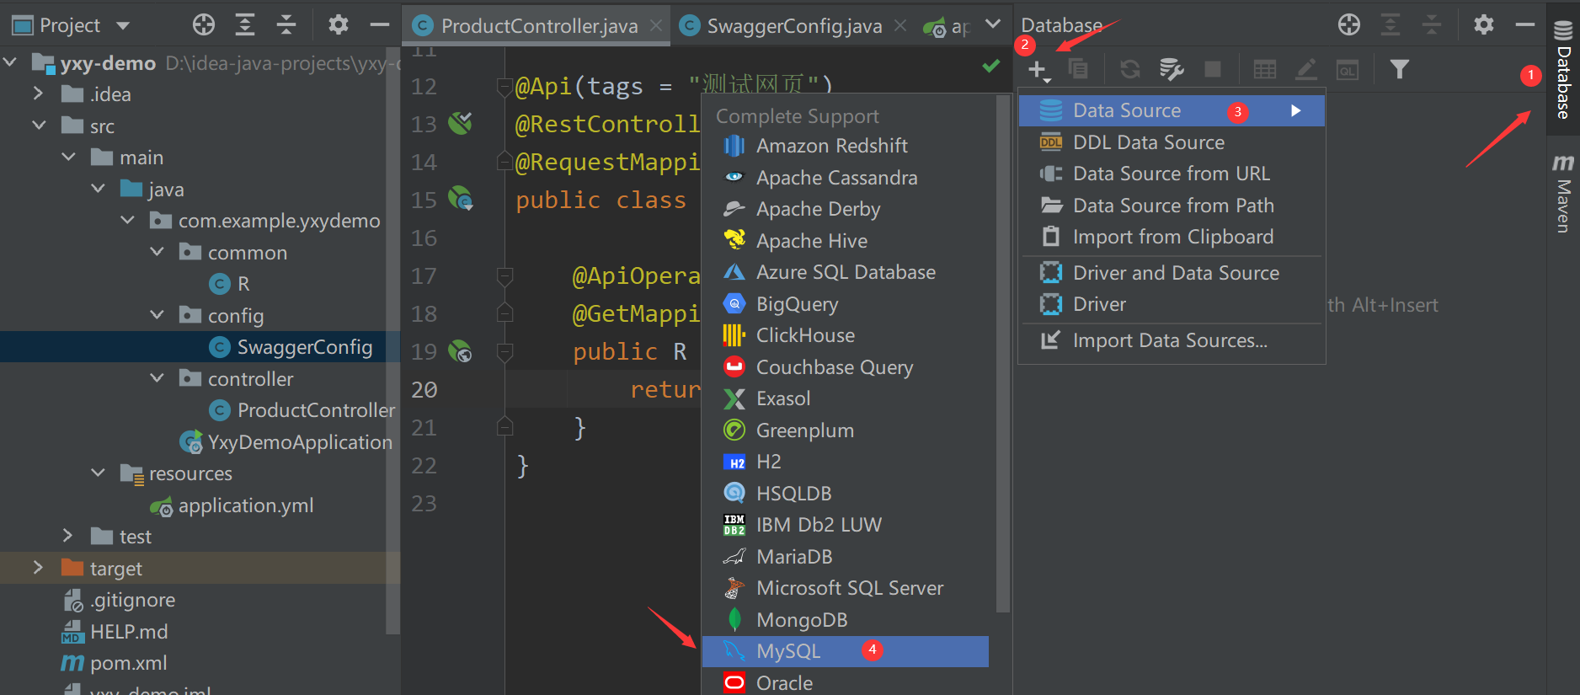This screenshot has height=695, width=1580.
Task: Click the Stop square icon in Database toolbar
Action: tap(1213, 69)
